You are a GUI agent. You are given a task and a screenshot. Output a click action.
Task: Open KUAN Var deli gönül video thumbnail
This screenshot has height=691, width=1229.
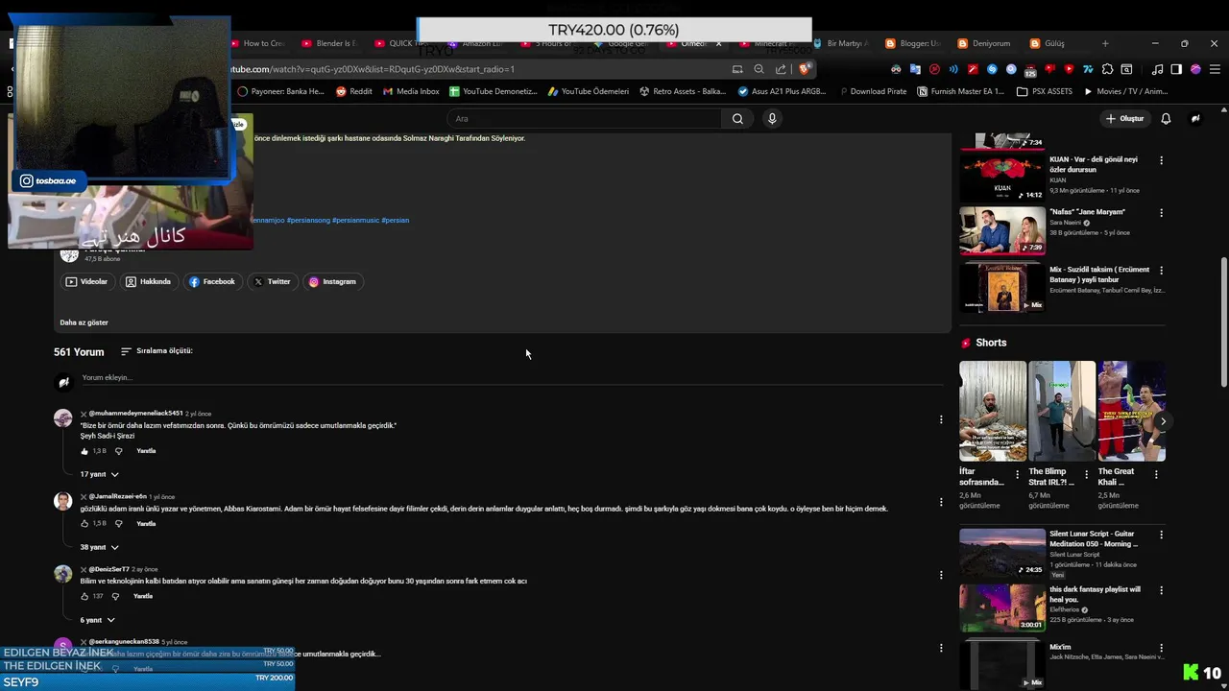coord(1002,178)
